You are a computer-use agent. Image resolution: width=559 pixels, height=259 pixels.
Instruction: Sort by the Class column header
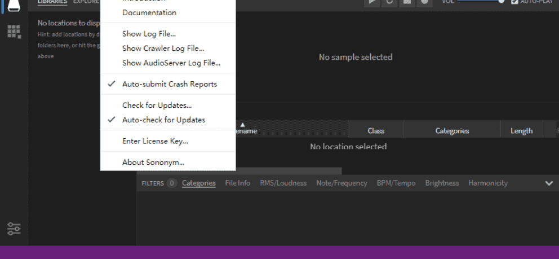click(376, 129)
